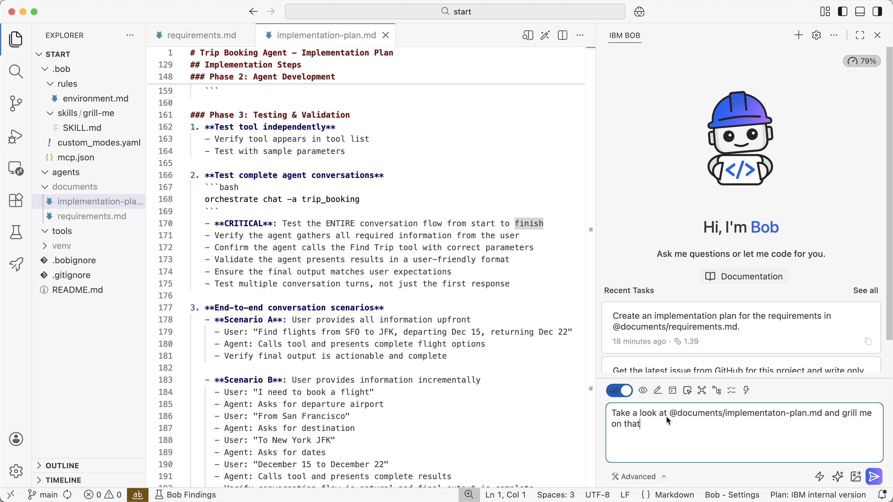
Task: Toggle the read-permission eye icon
Action: pos(643,391)
